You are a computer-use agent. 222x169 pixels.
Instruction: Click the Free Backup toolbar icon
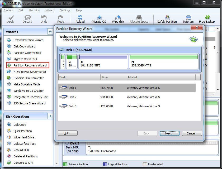tap(207, 19)
